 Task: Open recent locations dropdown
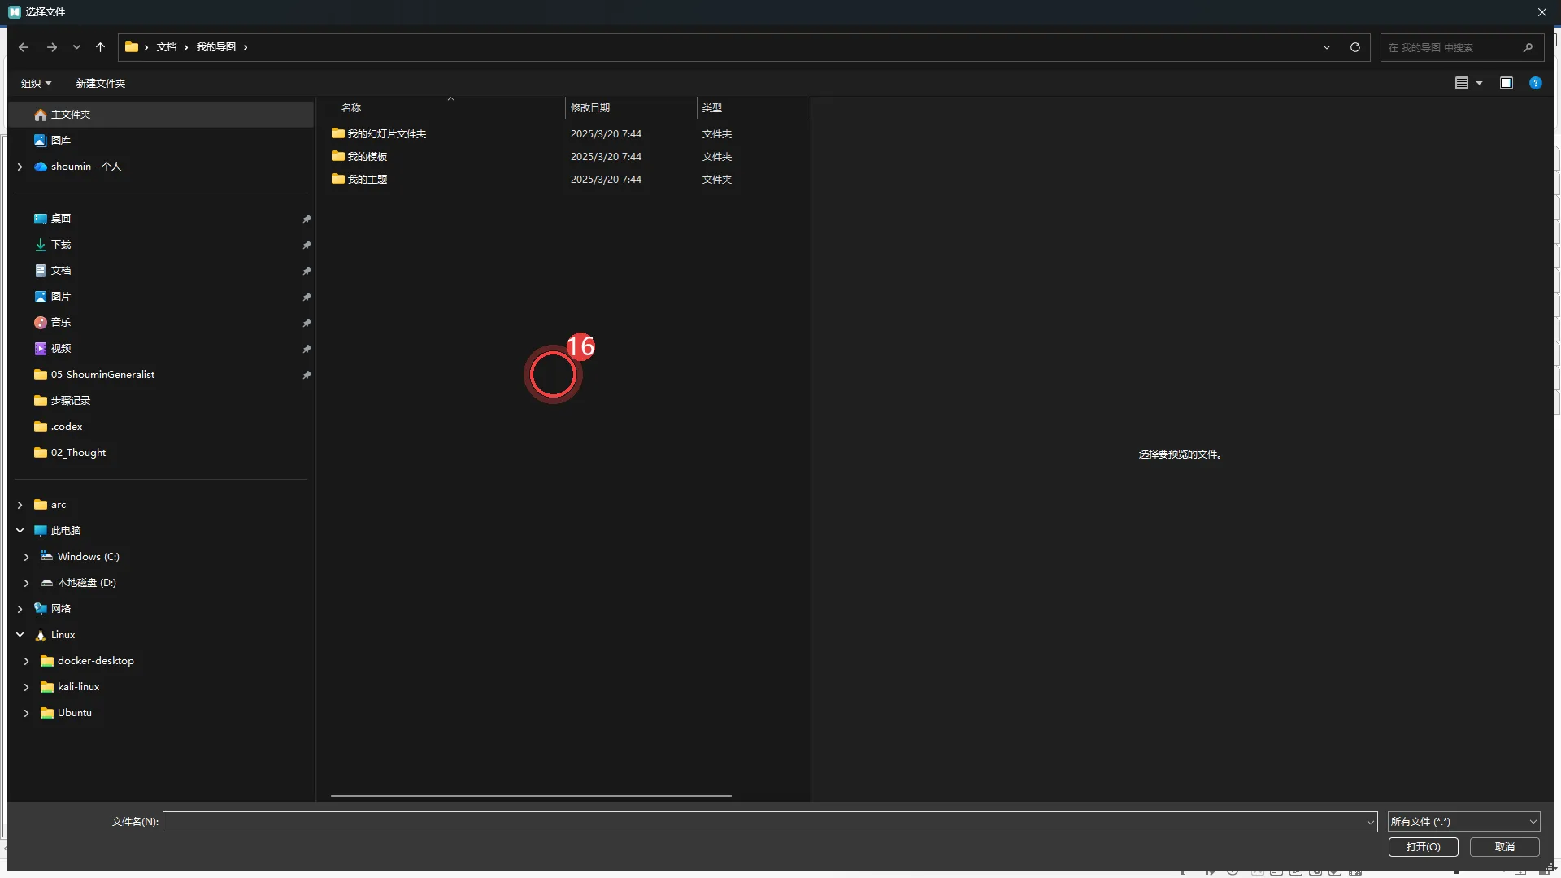point(76,47)
